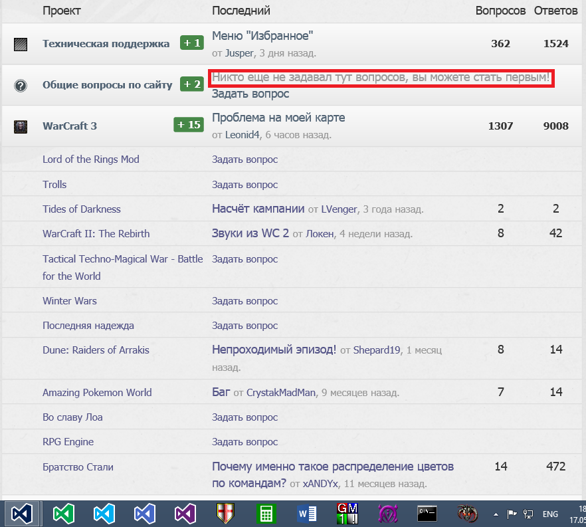This screenshot has width=586, height=527.
Task: Open the Action Center flag tray icon
Action: pyautogui.click(x=512, y=514)
